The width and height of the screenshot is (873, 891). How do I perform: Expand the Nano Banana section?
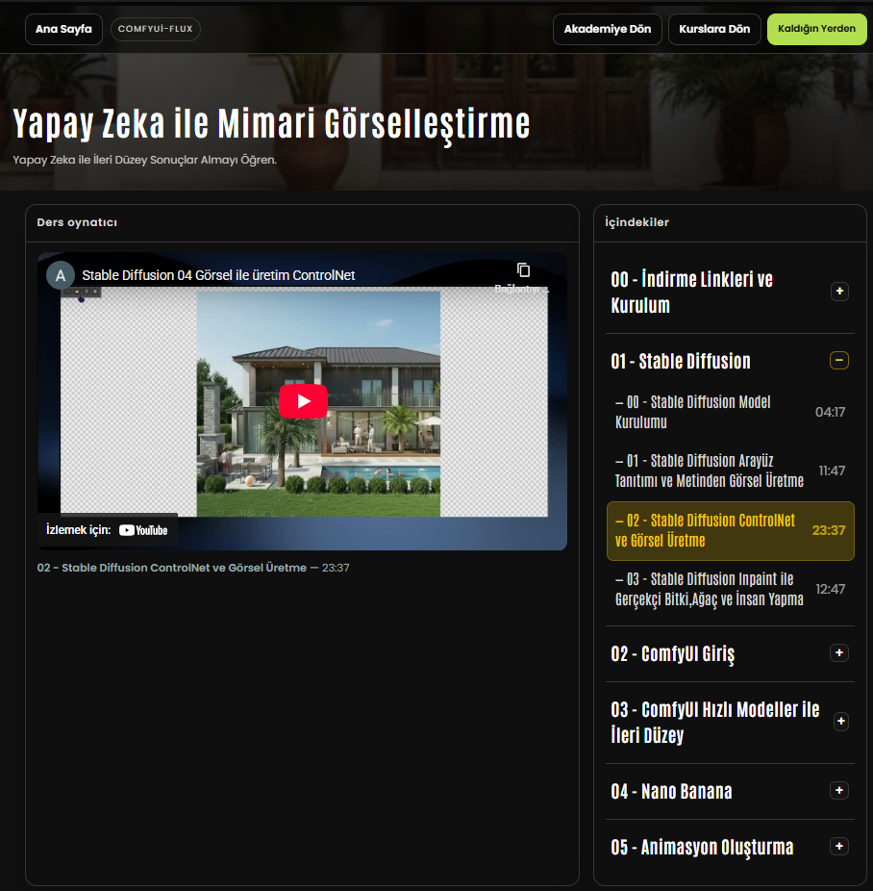pos(839,791)
